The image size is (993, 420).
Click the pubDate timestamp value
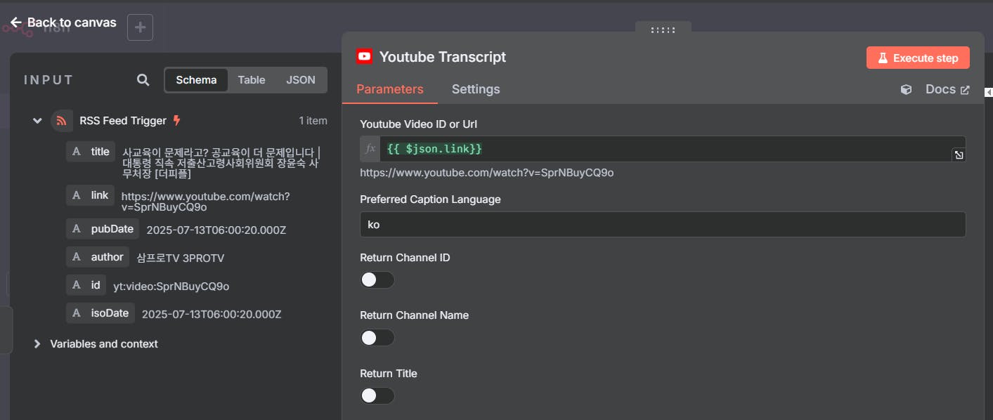coord(216,230)
